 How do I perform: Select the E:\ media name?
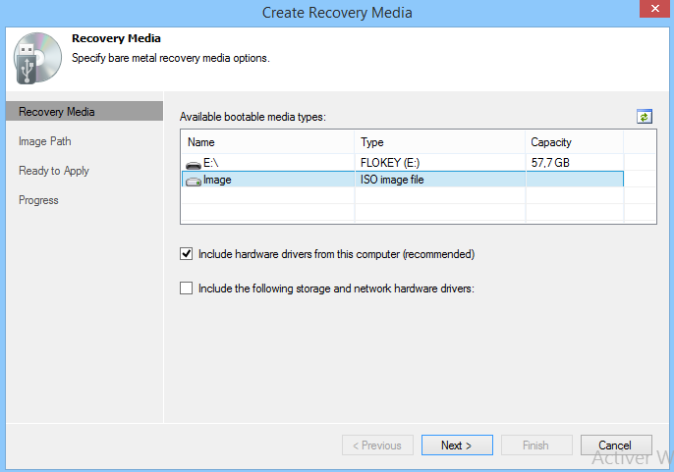coord(210,163)
